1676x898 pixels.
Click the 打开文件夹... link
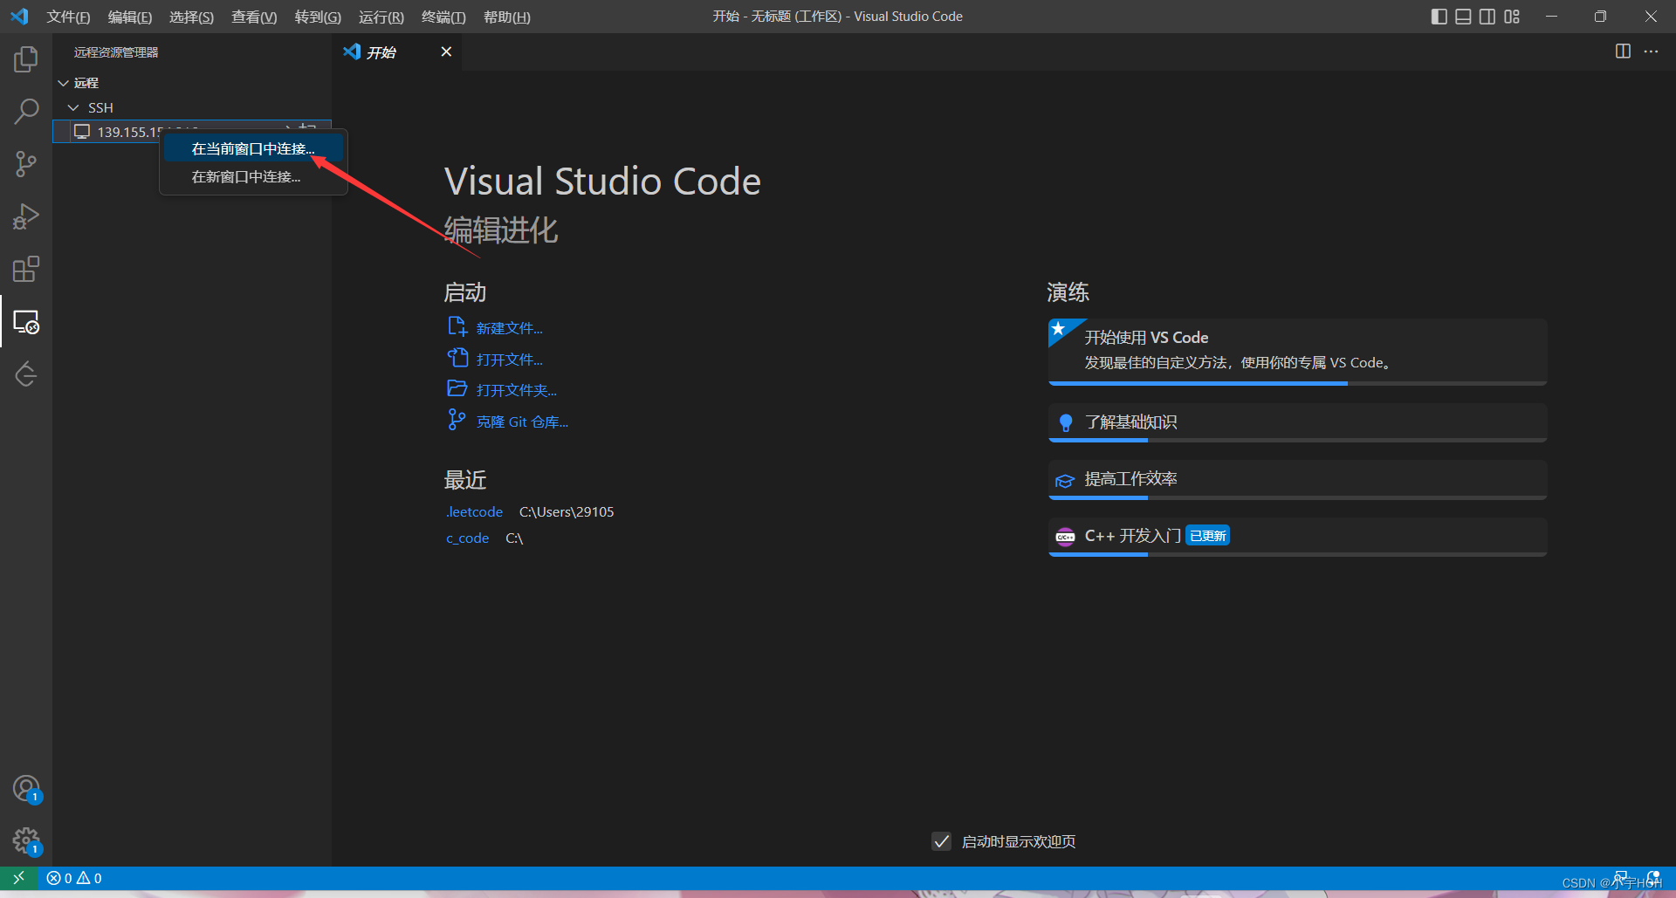[517, 390]
